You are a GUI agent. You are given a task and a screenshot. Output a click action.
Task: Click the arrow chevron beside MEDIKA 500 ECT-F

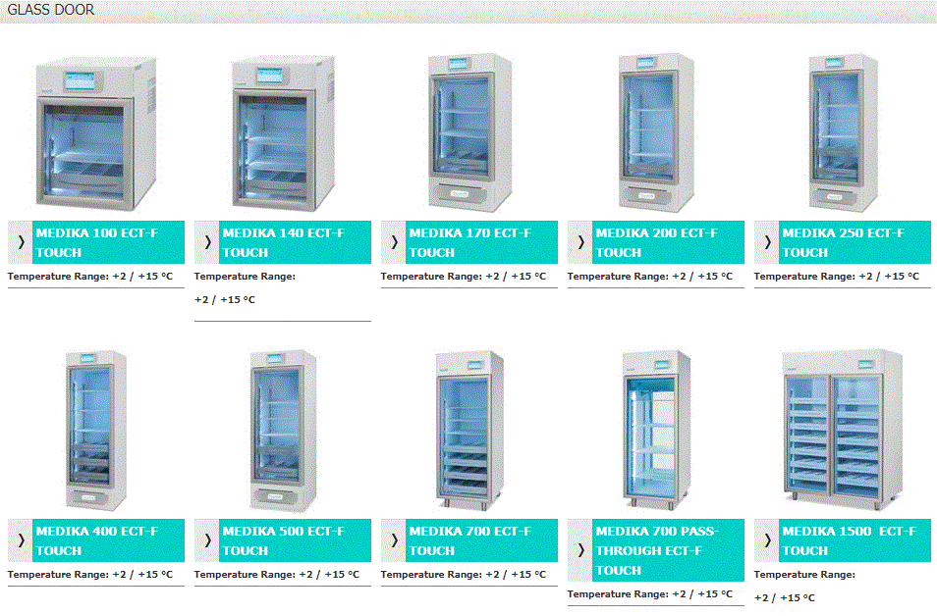pyautogui.click(x=207, y=540)
